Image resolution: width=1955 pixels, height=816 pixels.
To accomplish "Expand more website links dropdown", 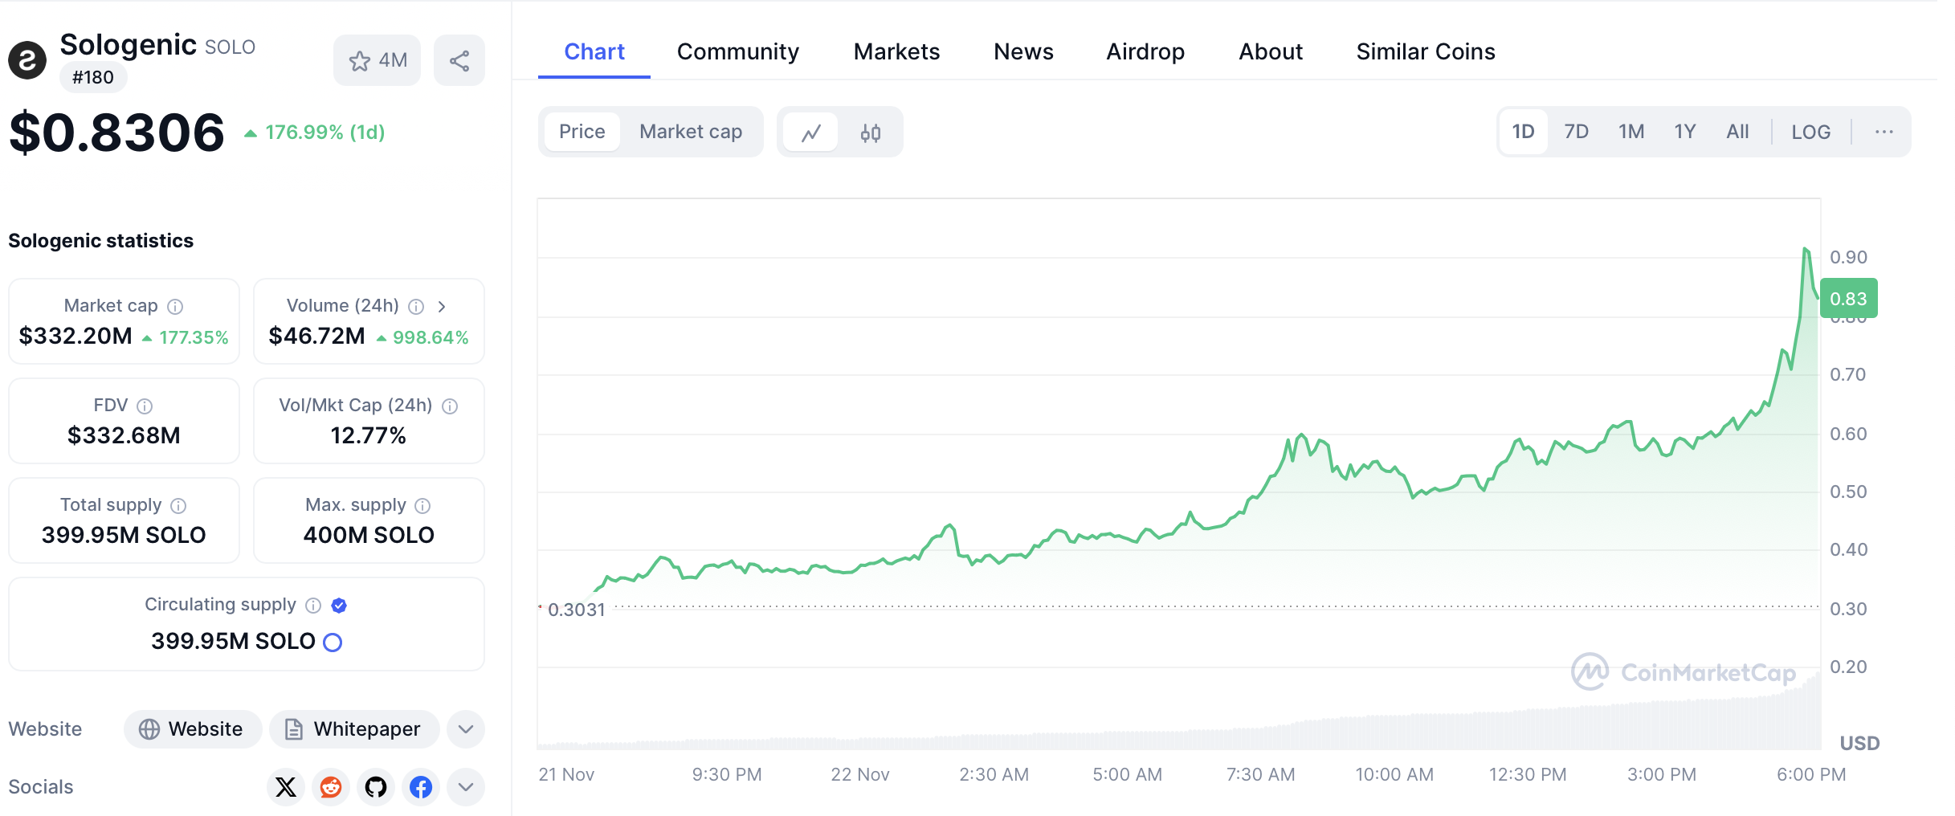I will click(466, 729).
